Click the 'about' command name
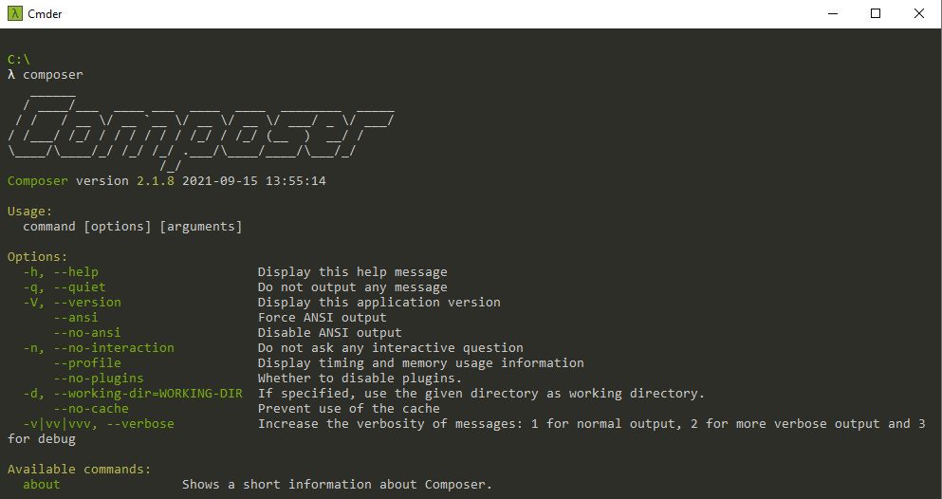Screen dimensions: 942x499 point(42,484)
